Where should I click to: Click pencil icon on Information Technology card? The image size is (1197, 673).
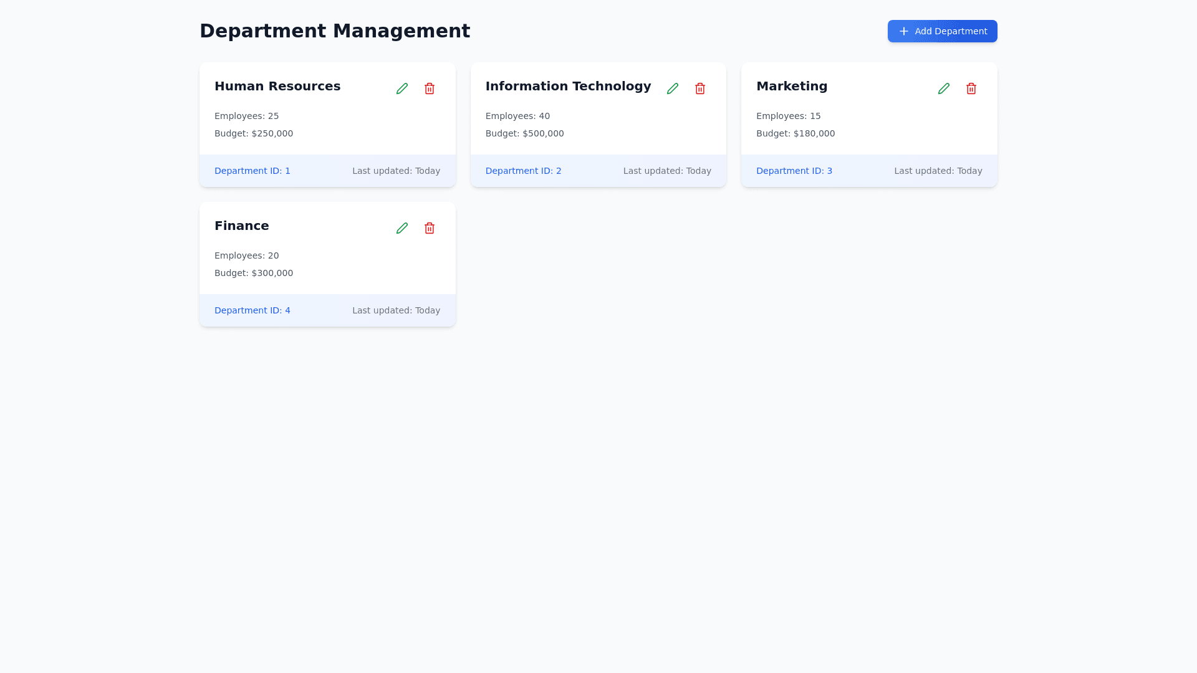[x=673, y=88]
